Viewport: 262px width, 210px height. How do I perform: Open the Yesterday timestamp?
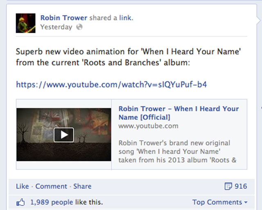[x=56, y=27]
